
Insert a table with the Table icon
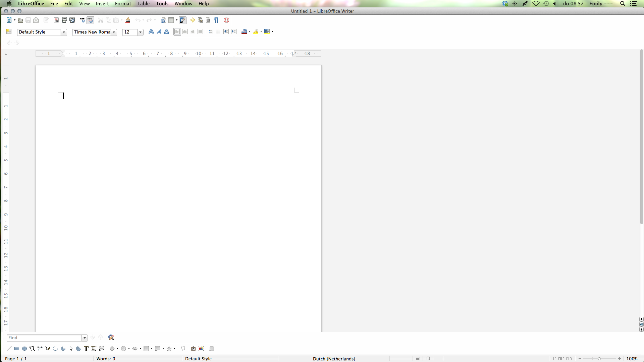pos(171,20)
